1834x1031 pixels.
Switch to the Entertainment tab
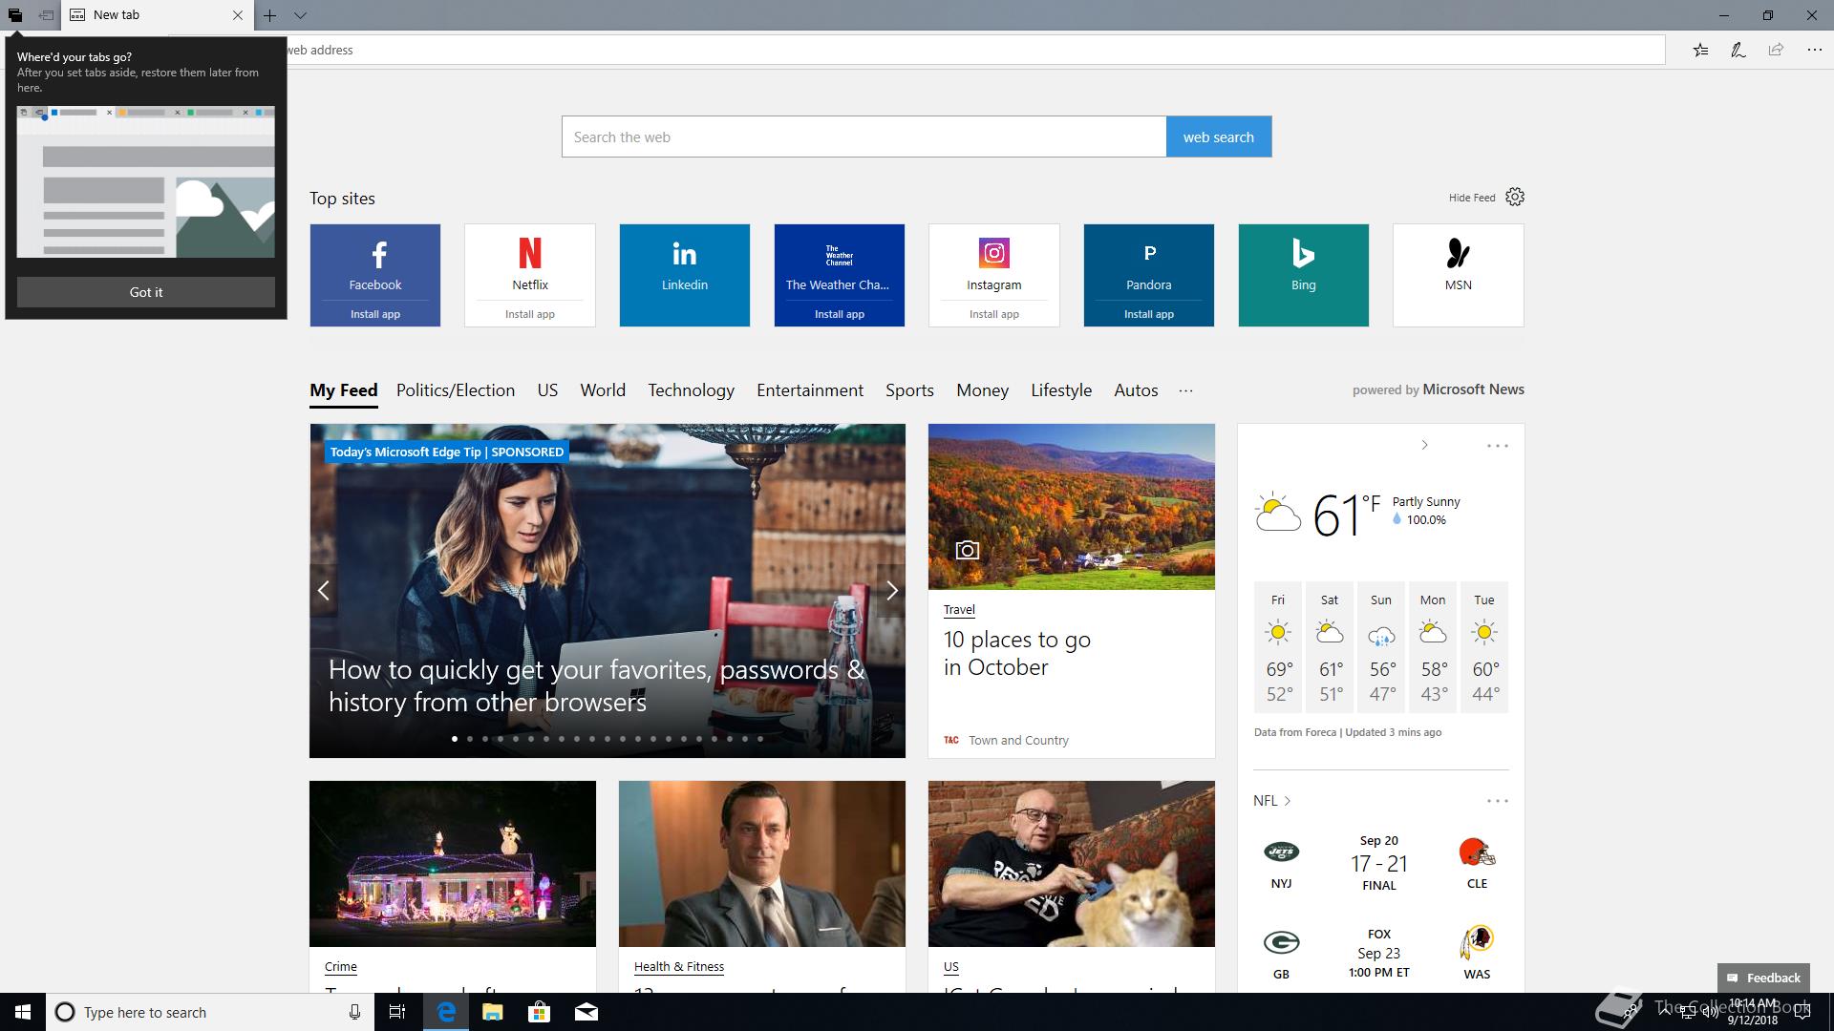tap(810, 390)
